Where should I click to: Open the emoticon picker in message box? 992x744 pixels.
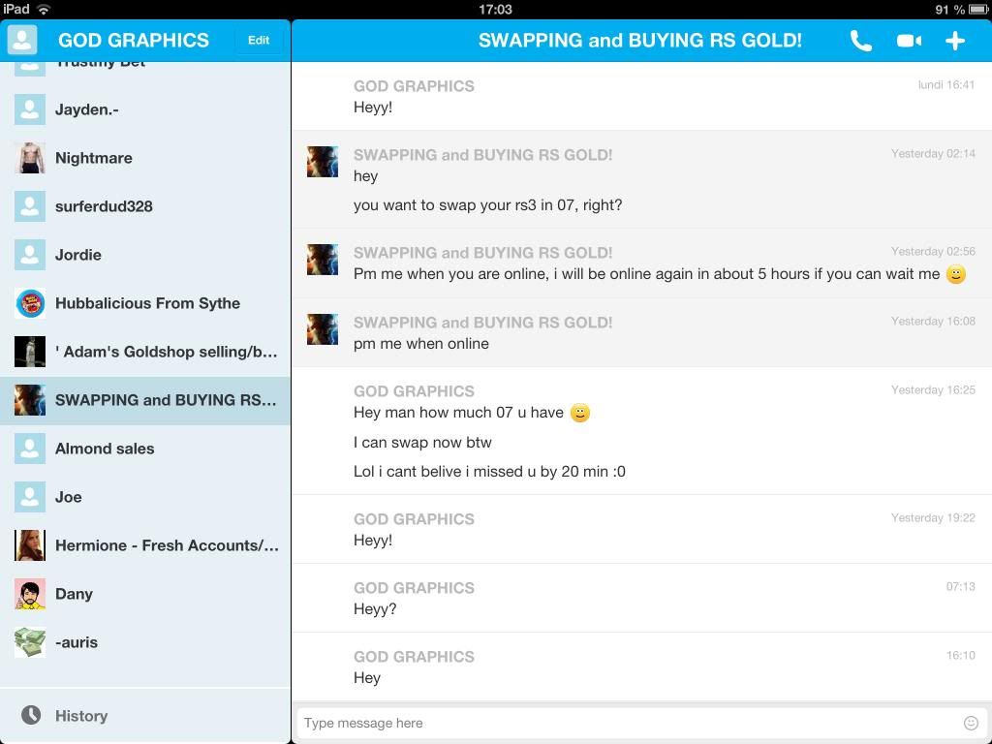[971, 723]
